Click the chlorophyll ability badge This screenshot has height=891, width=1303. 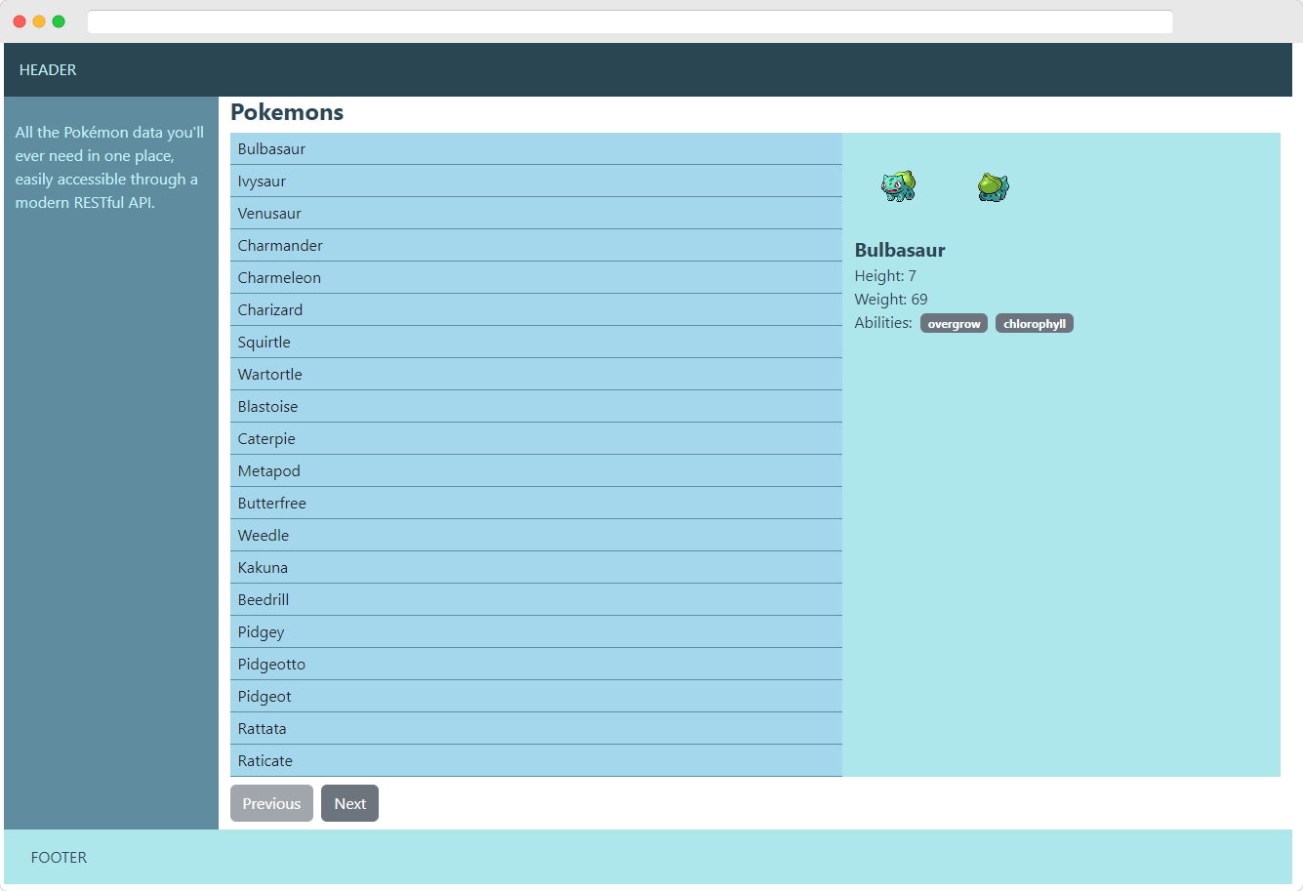click(x=1035, y=324)
